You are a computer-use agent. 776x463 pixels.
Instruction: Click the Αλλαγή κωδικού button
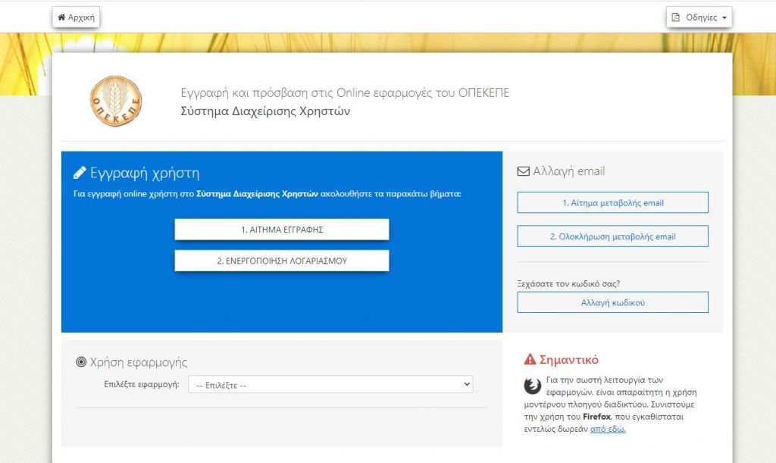[x=612, y=303]
